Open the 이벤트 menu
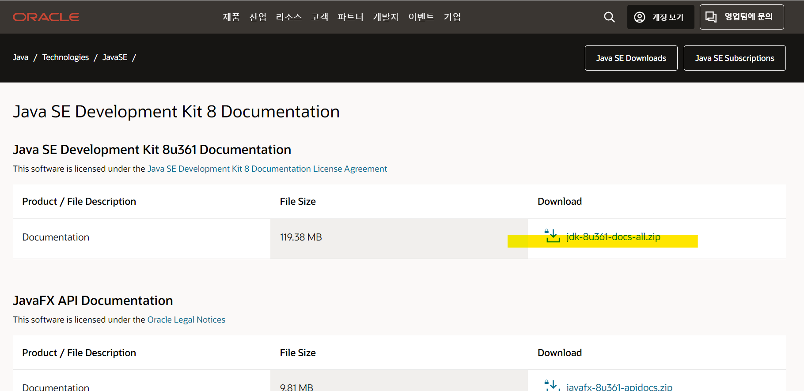This screenshot has width=804, height=391. [x=421, y=17]
